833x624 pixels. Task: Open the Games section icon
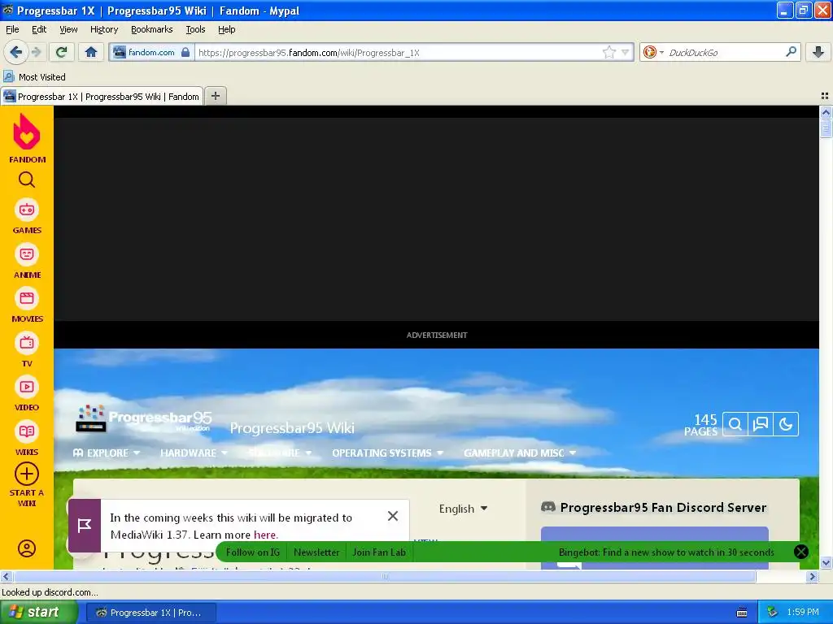[x=27, y=210]
